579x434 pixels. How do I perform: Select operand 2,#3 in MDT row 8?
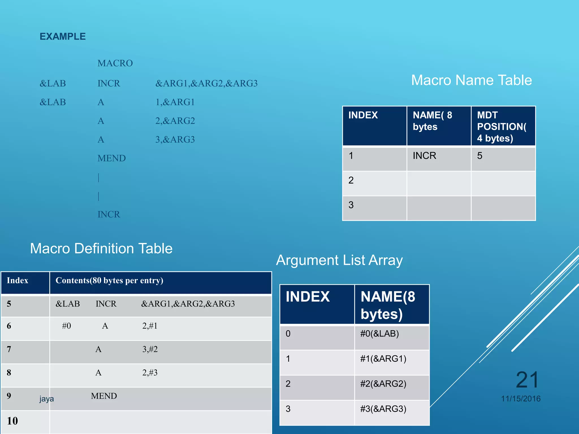click(x=150, y=373)
